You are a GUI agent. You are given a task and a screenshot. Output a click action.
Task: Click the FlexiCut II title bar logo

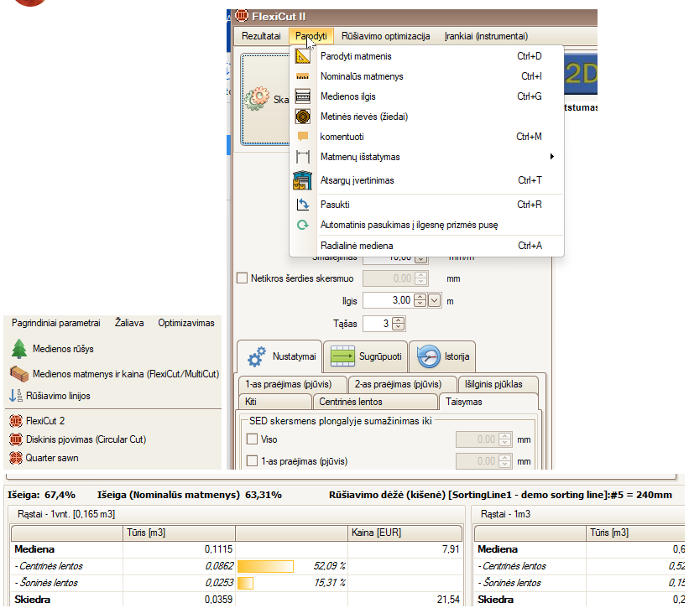(x=241, y=16)
